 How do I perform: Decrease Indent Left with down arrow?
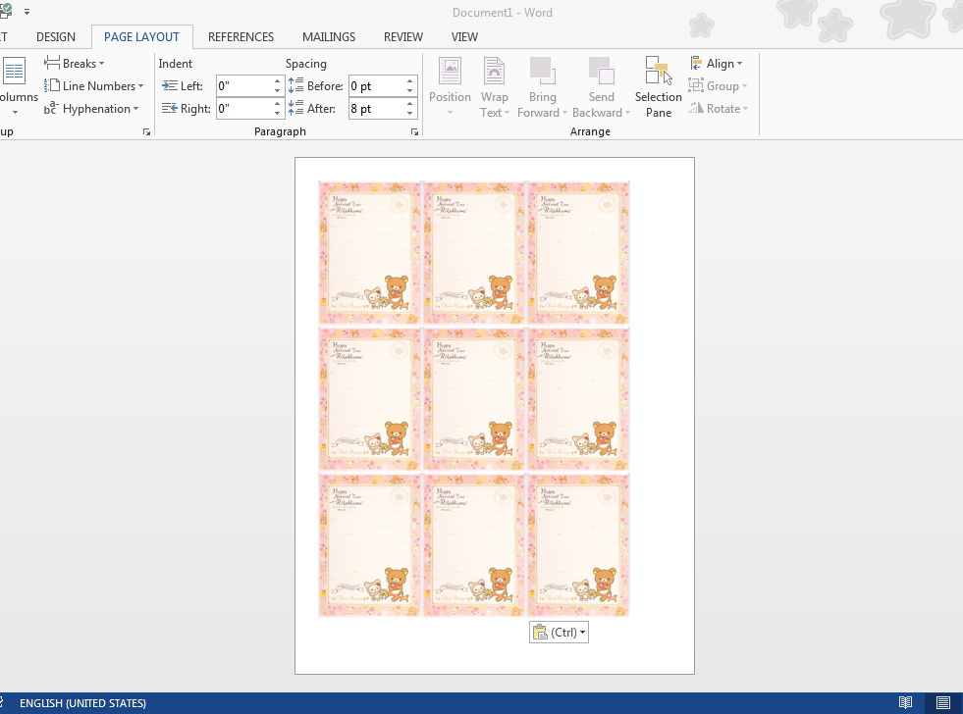277,91
